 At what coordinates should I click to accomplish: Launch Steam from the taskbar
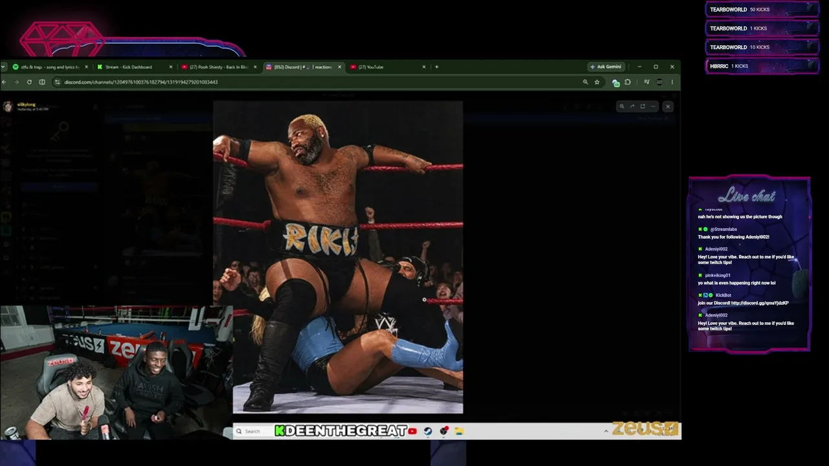(x=428, y=431)
